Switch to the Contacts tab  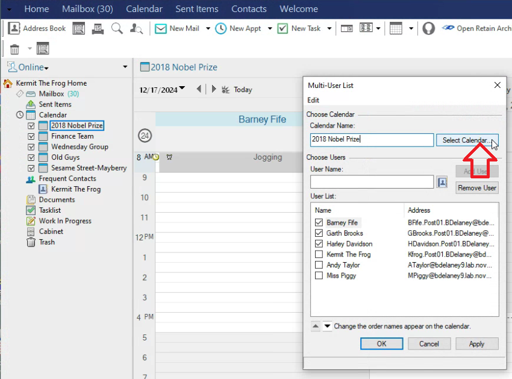[x=249, y=9]
